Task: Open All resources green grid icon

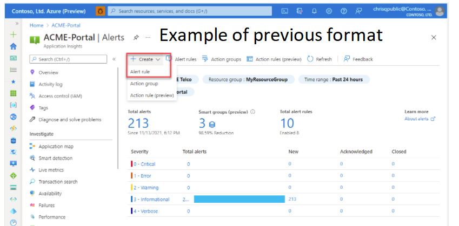Action: coord(14,93)
